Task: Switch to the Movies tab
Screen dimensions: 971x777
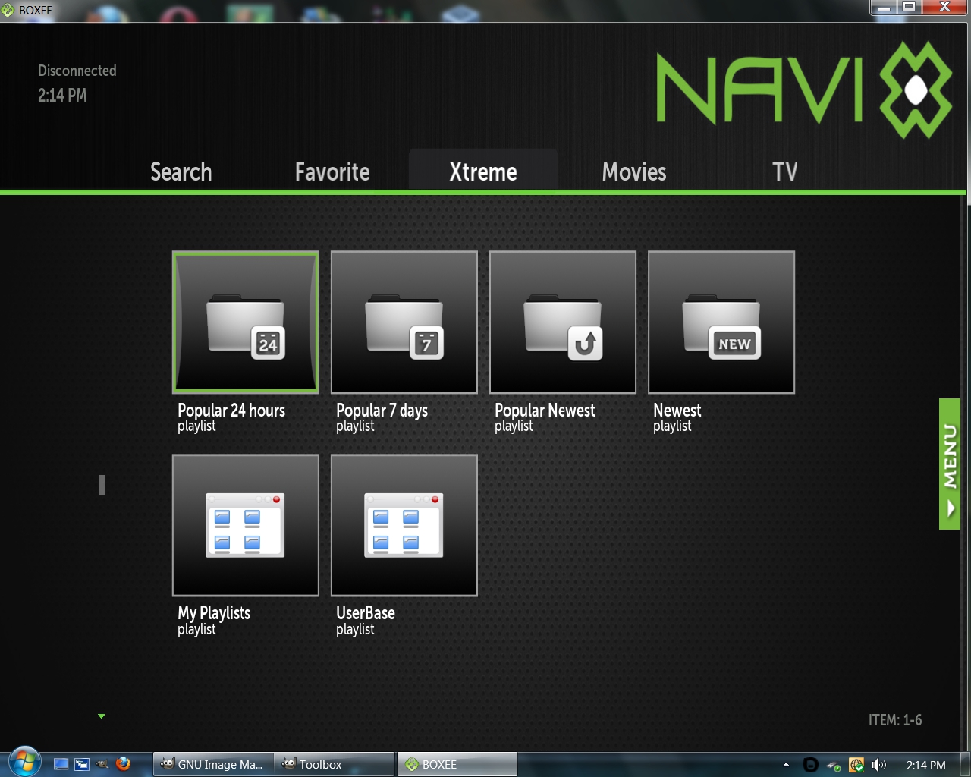Action: point(634,171)
